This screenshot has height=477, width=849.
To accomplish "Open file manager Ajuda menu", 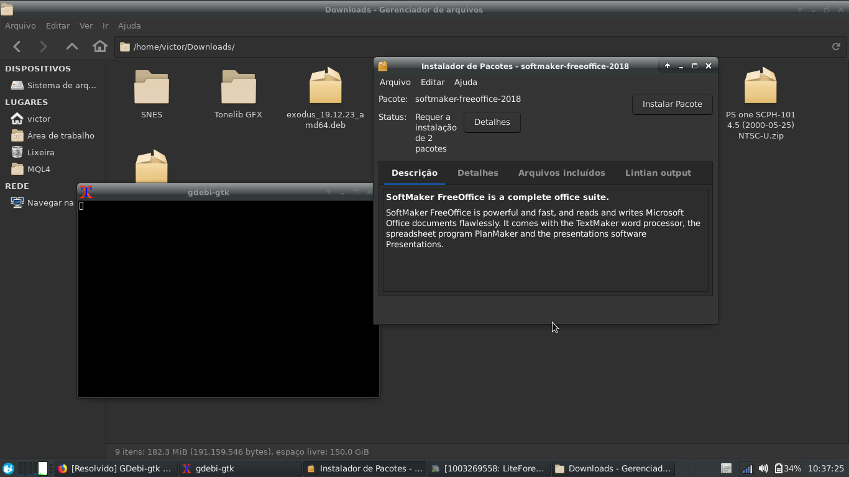I will click(x=129, y=25).
